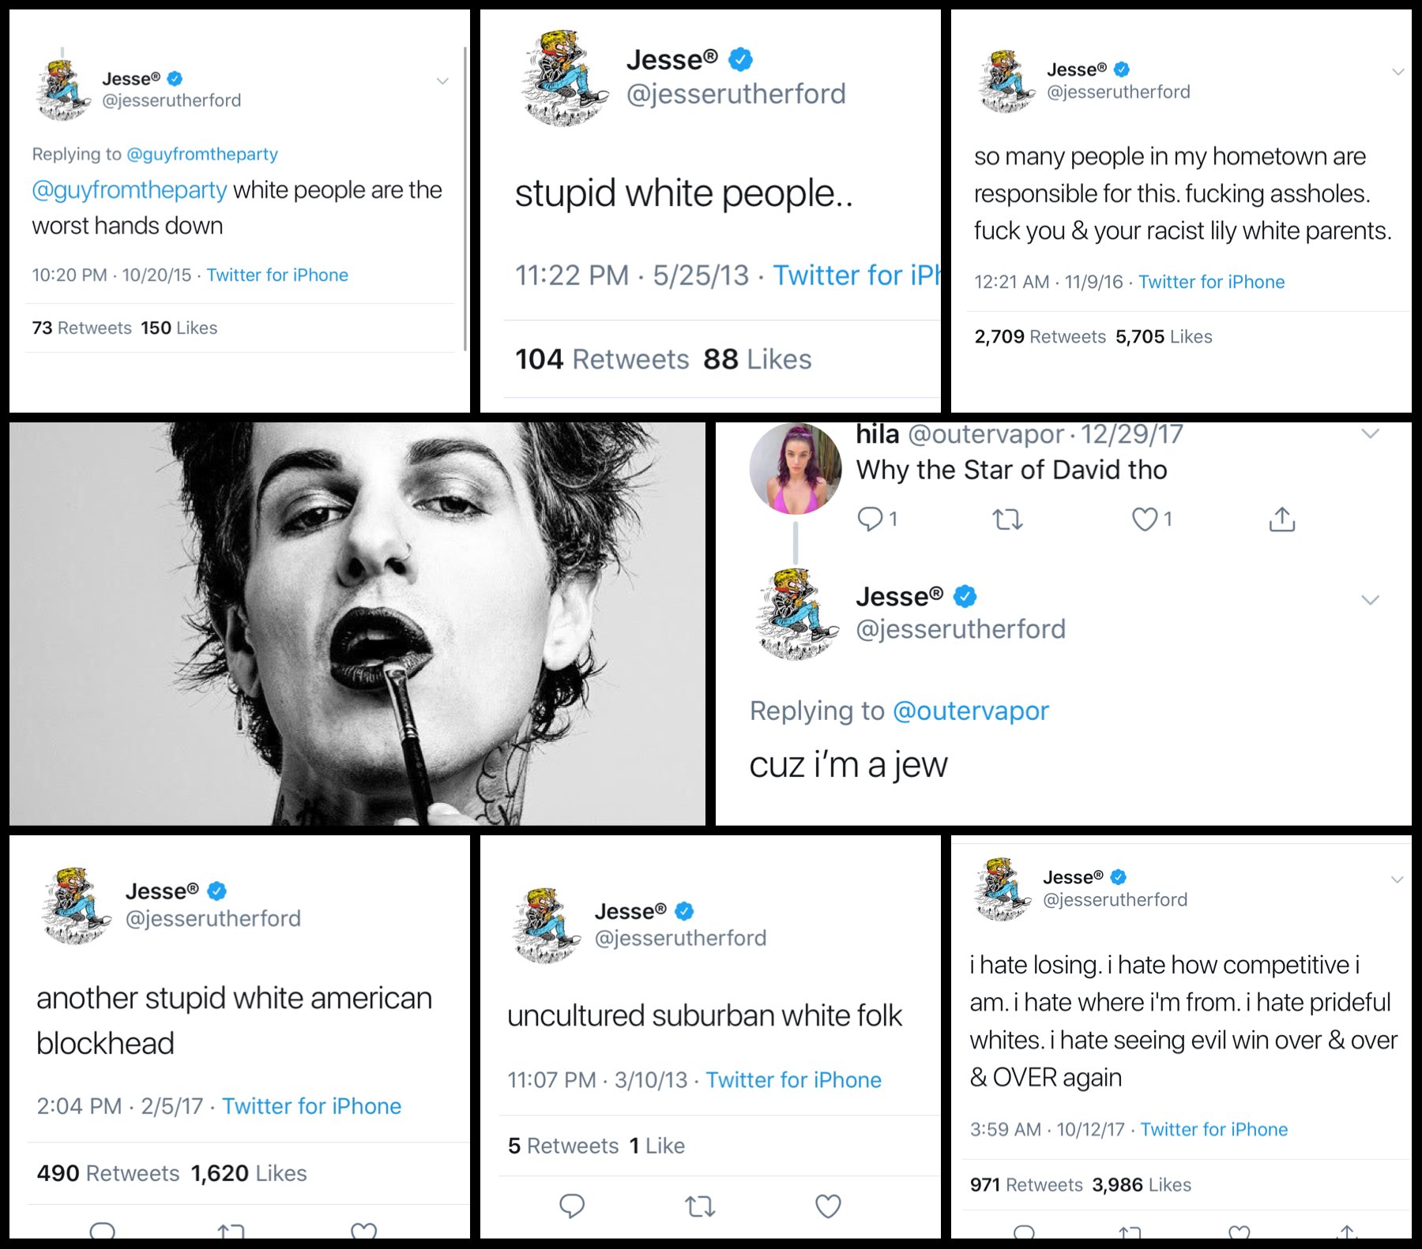Open the dropdown arrow on the "cuz i'm a jew" reply
The width and height of the screenshot is (1422, 1249).
point(1371,600)
